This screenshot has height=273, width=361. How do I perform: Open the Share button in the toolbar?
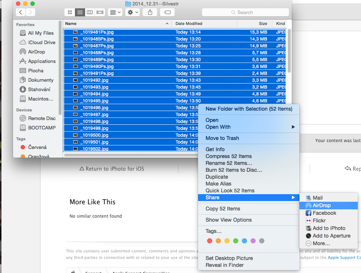150,12
